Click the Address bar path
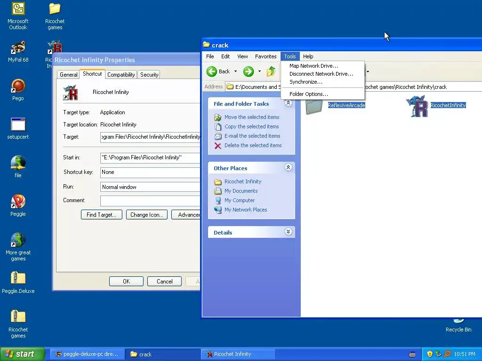Screen dimensions: 482x361 click(353, 87)
